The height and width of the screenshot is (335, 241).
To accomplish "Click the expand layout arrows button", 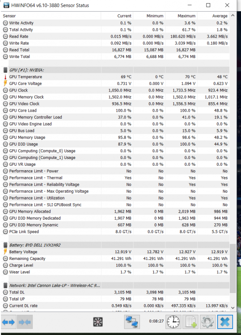I will point(8,322).
